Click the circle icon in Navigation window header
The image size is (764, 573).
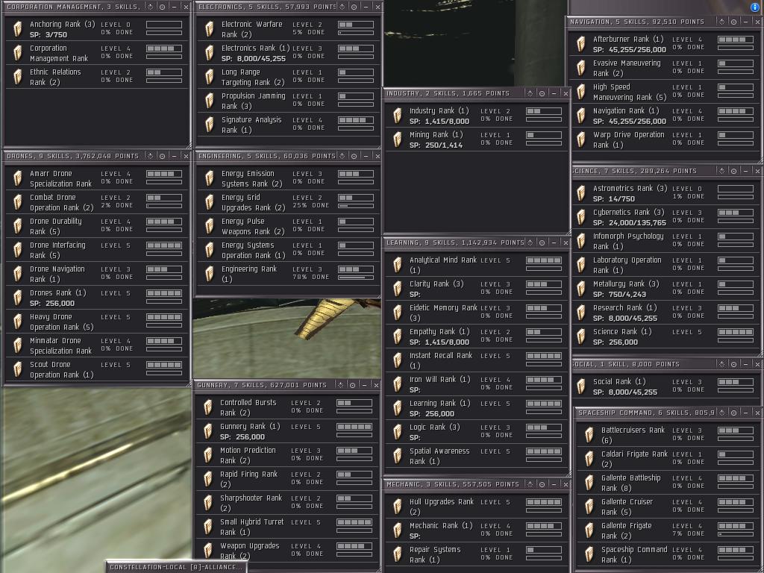coord(734,22)
